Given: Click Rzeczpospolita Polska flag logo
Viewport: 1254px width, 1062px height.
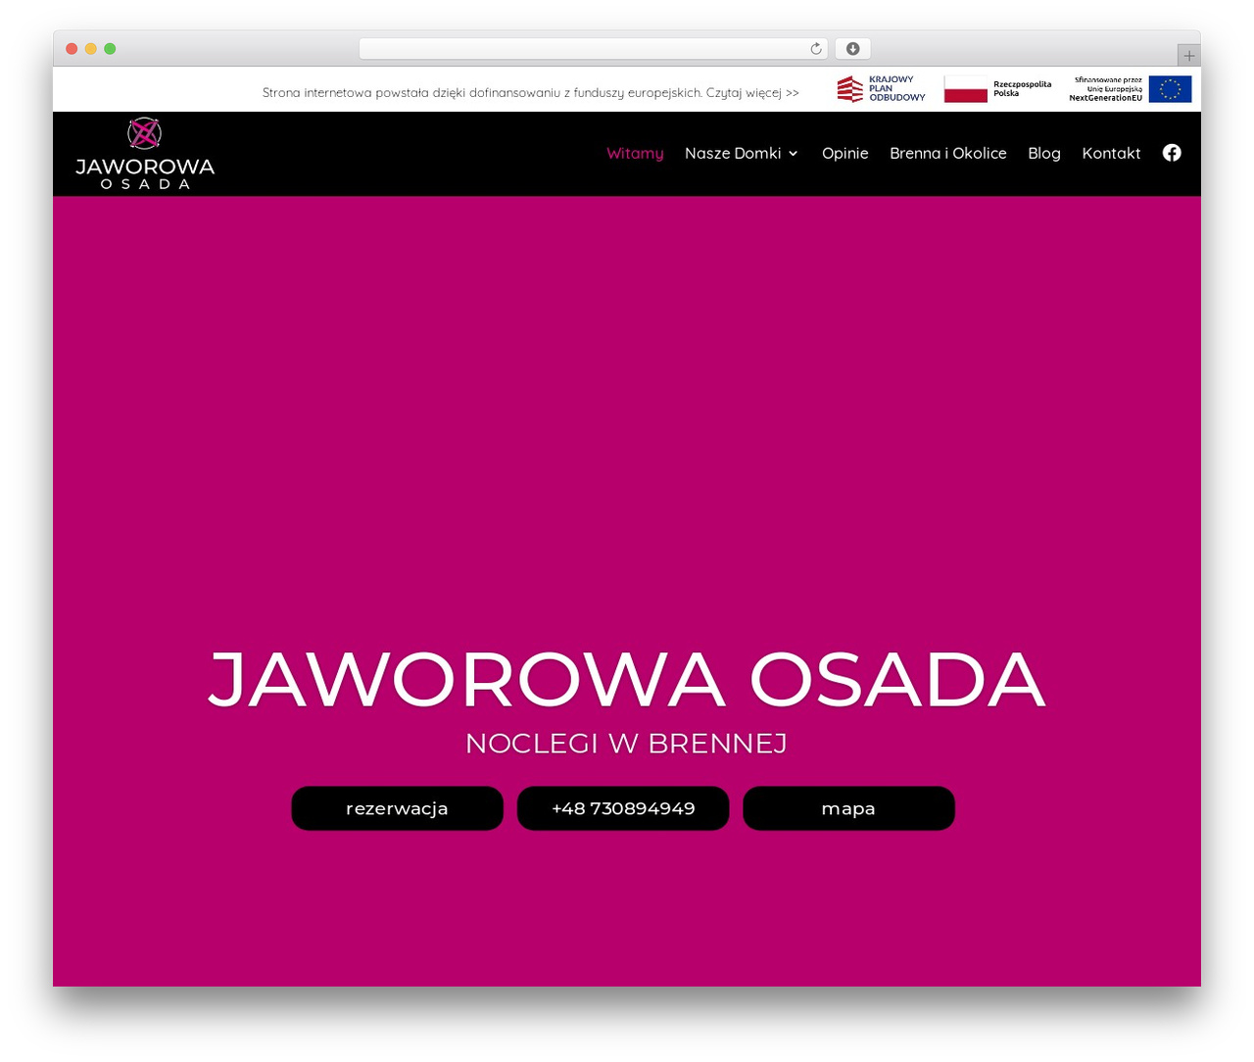Looking at the screenshot, I should coord(997,89).
